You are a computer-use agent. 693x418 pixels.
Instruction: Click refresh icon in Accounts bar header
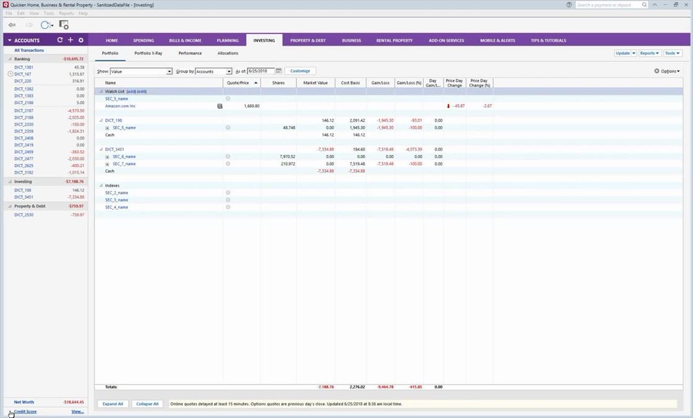click(60, 40)
